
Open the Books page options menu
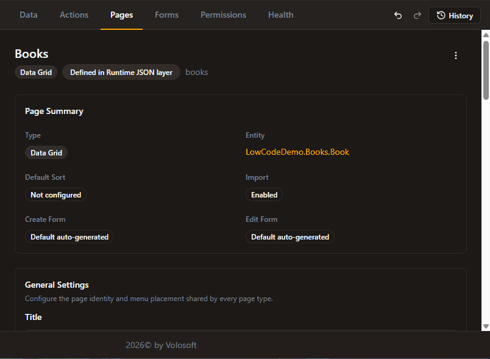(456, 55)
